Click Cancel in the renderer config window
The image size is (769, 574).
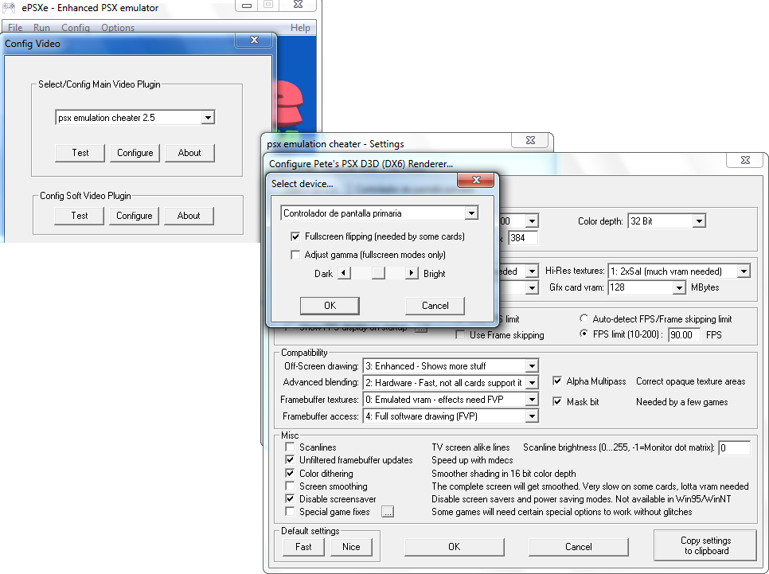click(579, 546)
